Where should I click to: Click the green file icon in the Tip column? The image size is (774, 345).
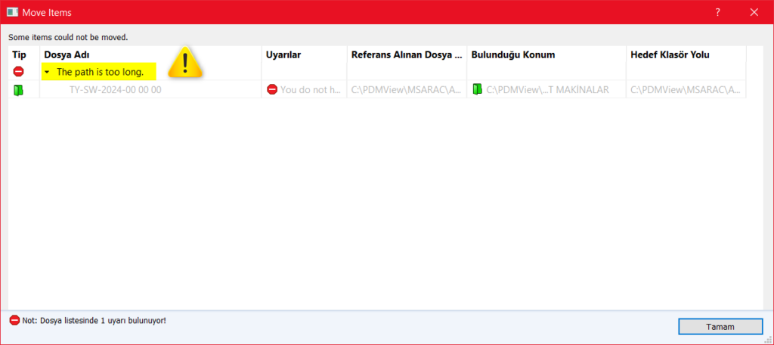pyautogui.click(x=19, y=90)
